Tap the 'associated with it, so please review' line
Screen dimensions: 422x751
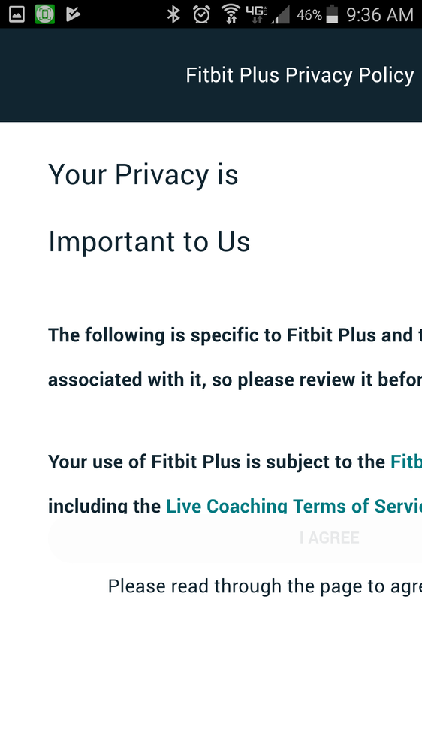pyautogui.click(x=235, y=380)
